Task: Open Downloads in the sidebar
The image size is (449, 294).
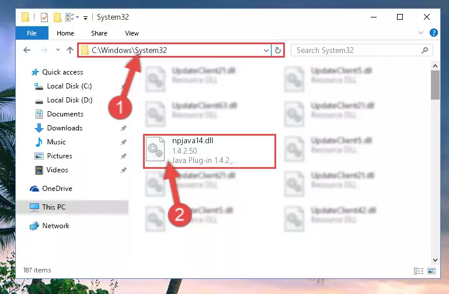Action: pyautogui.click(x=65, y=128)
